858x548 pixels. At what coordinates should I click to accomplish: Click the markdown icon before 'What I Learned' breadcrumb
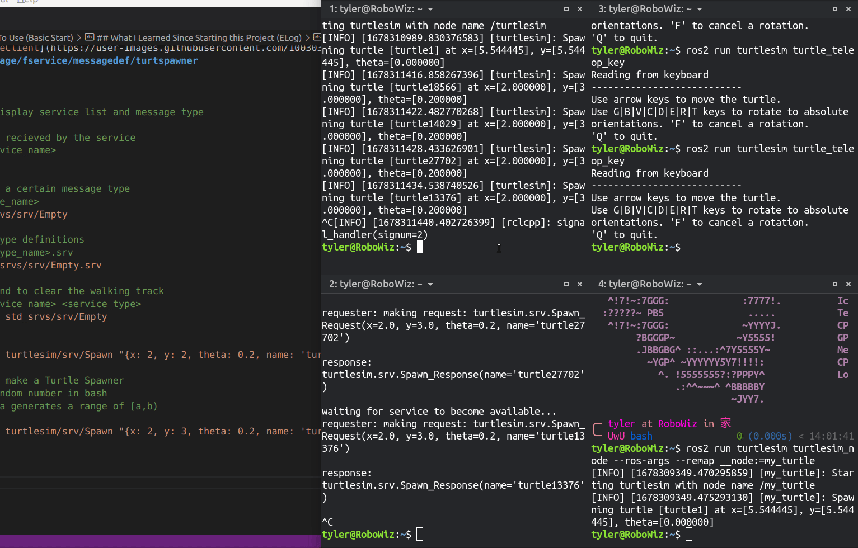(90, 38)
